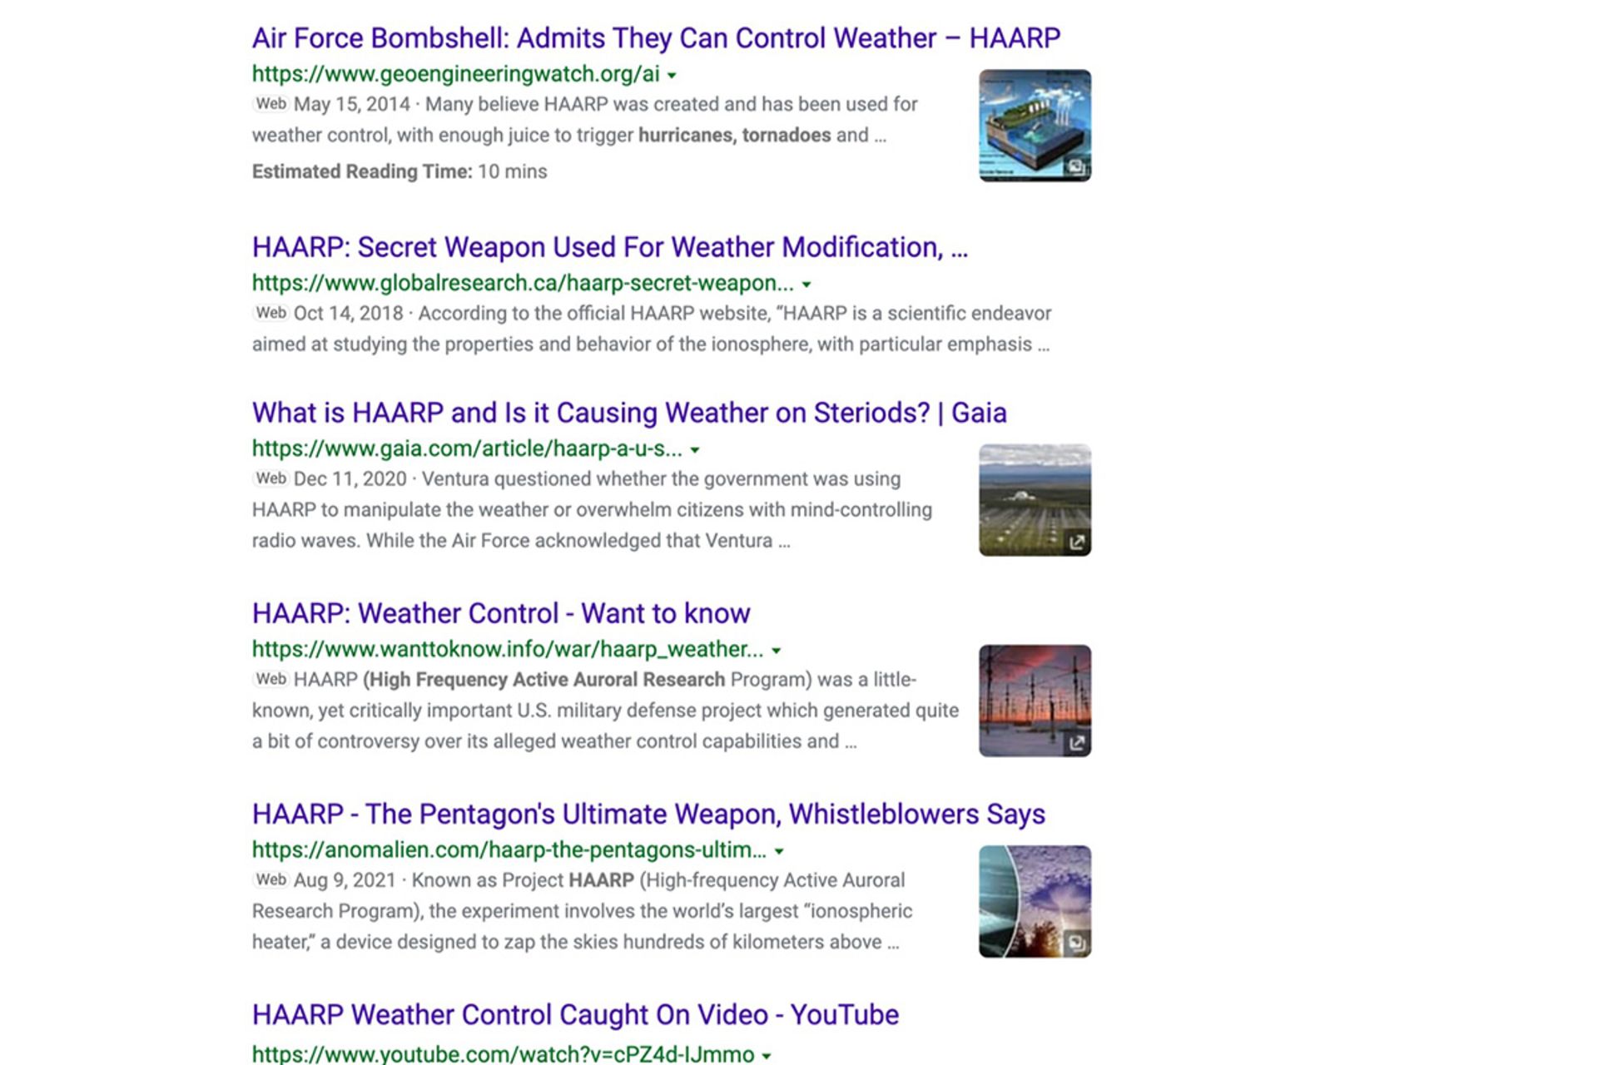
Task: Open 'HAARP Weather Control Caught On Video' YouTube link
Action: click(575, 1014)
